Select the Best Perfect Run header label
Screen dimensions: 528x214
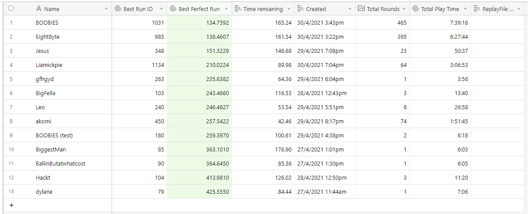pos(199,9)
